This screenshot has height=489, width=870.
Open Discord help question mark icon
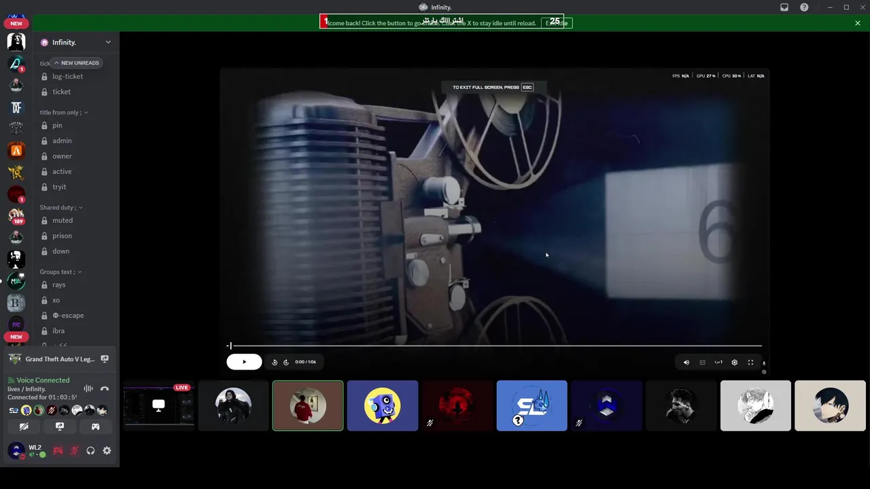coord(804,7)
